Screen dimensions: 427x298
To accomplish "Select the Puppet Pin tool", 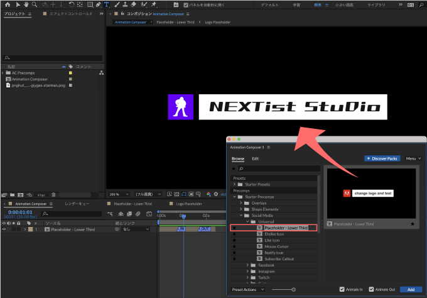I will 154,4.
